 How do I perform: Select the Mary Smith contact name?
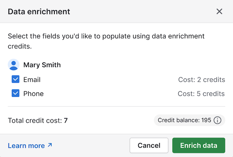click(x=42, y=65)
